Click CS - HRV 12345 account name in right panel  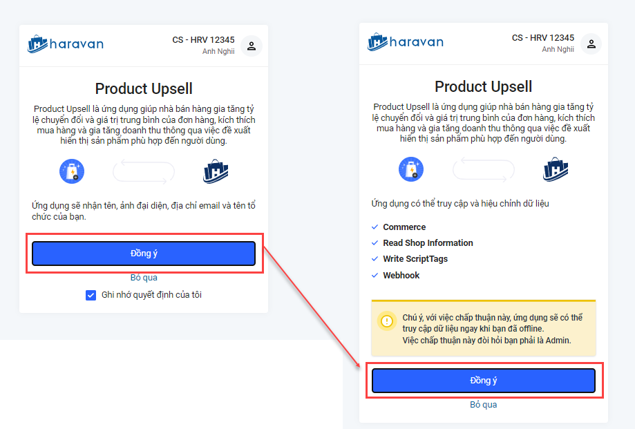pyautogui.click(x=543, y=37)
